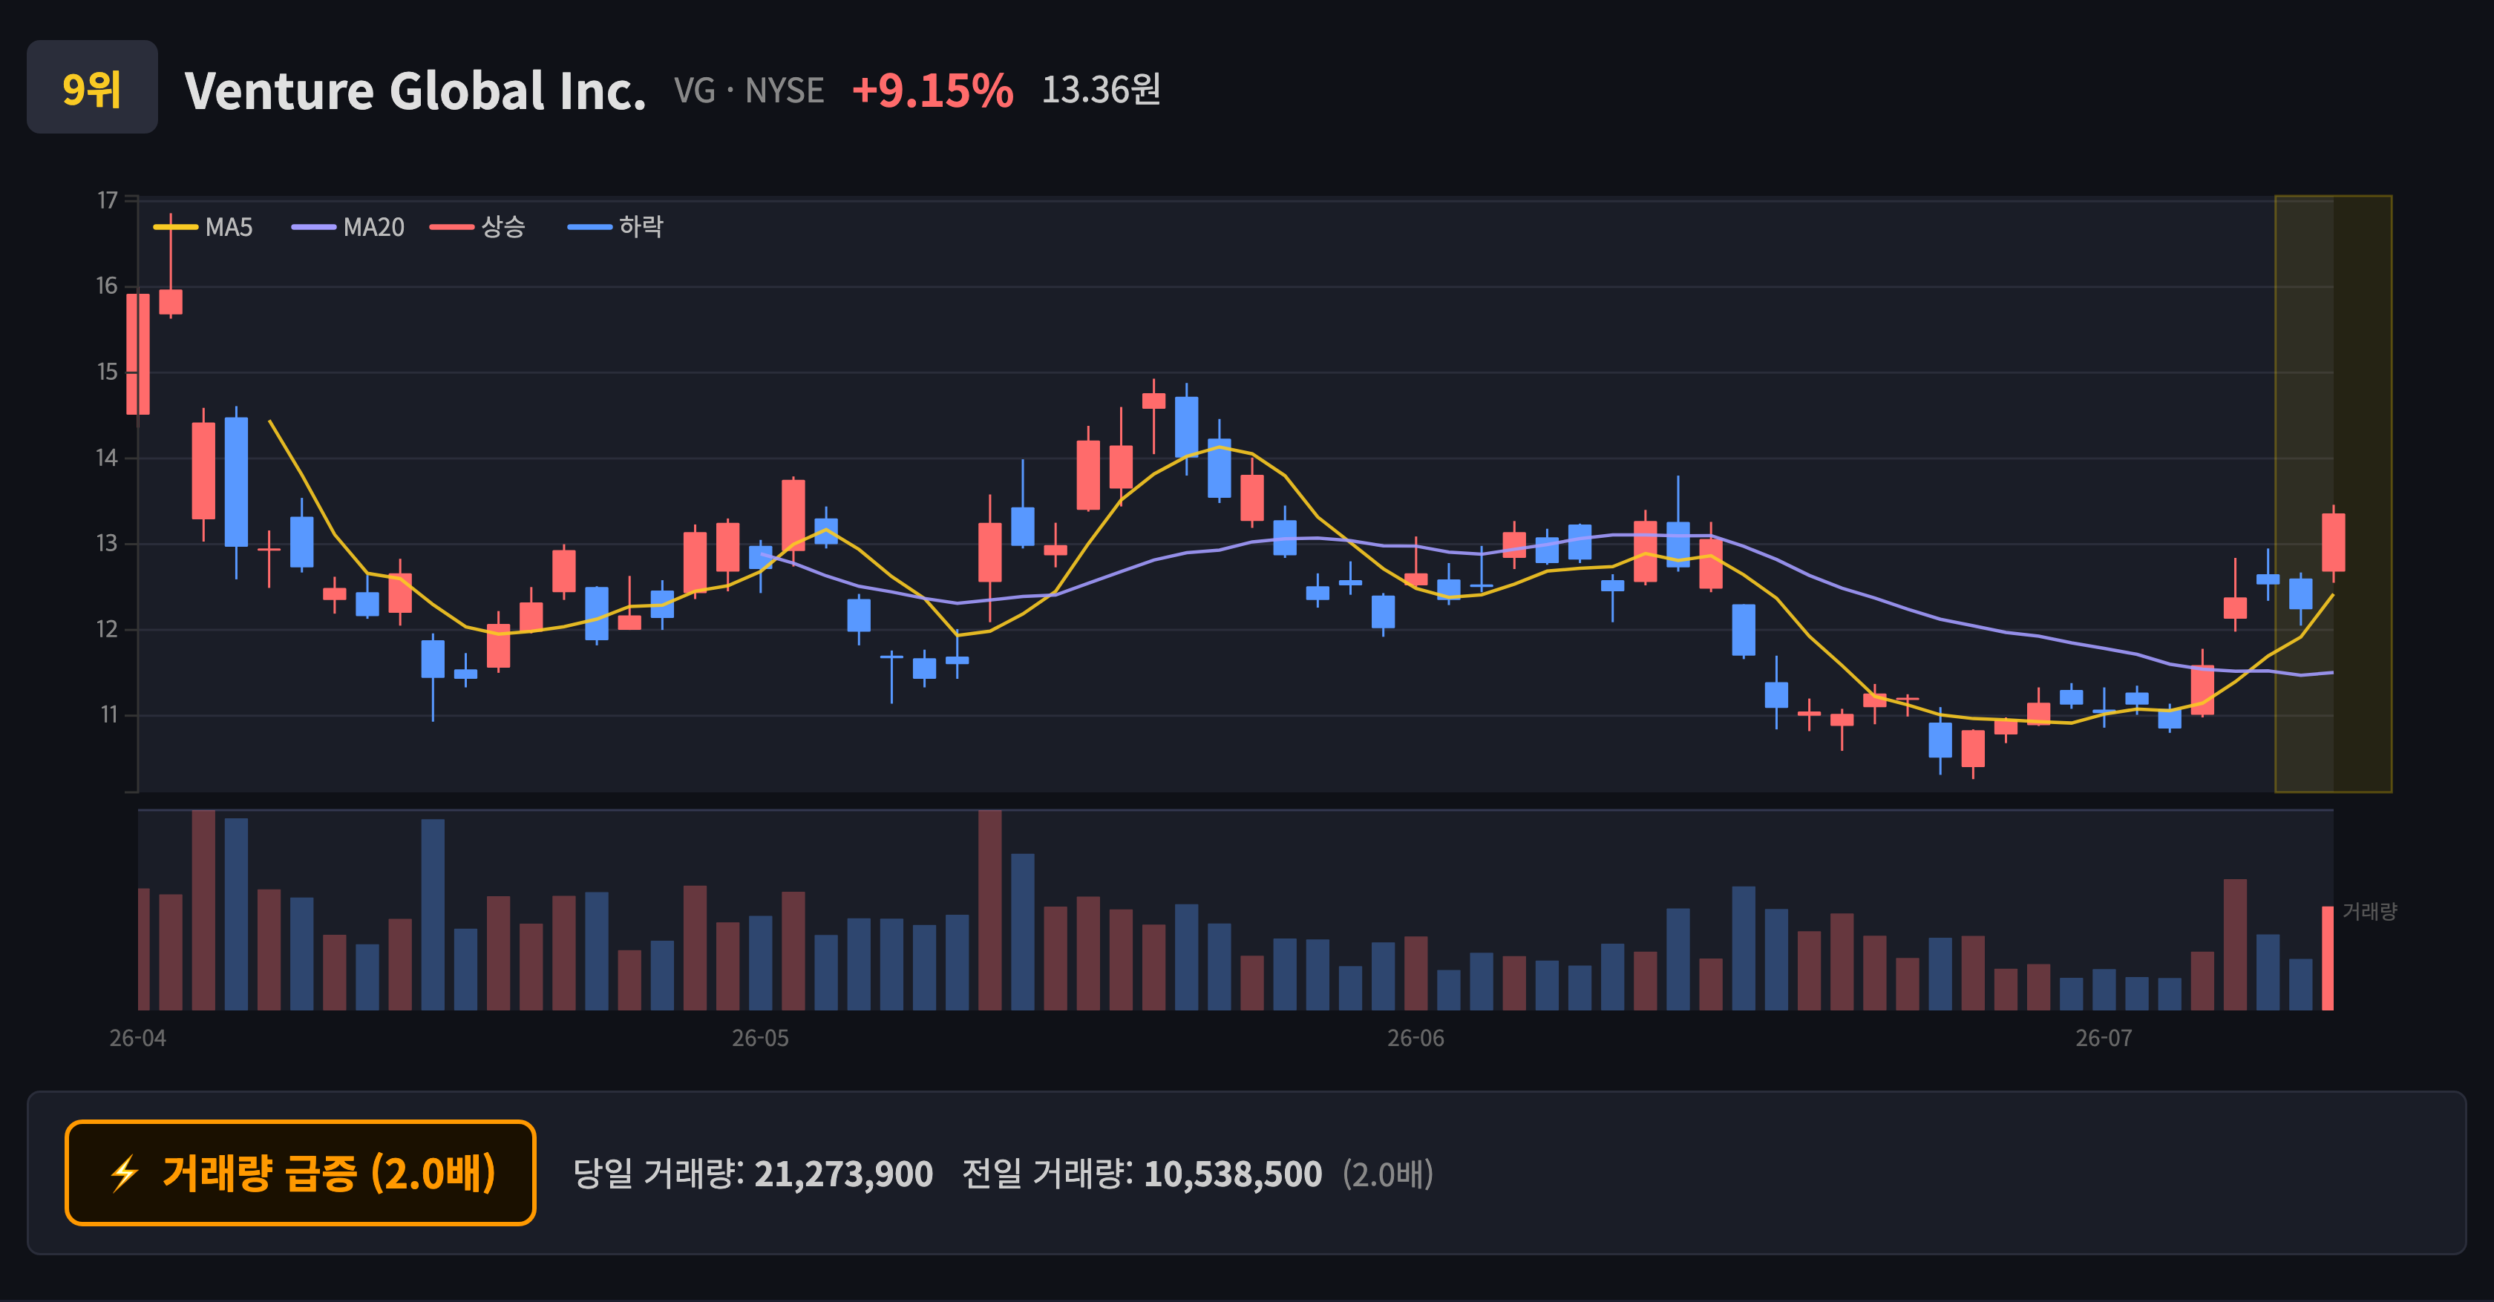
Task: Select the 9위 rank badge
Action: coord(92,87)
